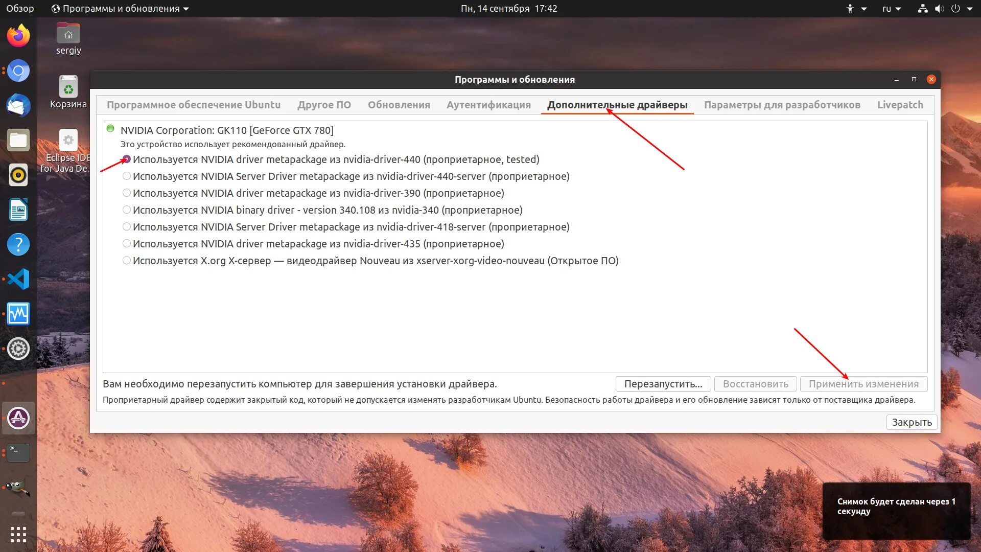
Task: Open the accessibility menu dropdown
Action: (x=855, y=8)
